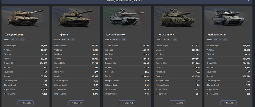Click Merkava Mk.4M win rate 52.1%
This screenshot has width=255, height=107.
247,54
